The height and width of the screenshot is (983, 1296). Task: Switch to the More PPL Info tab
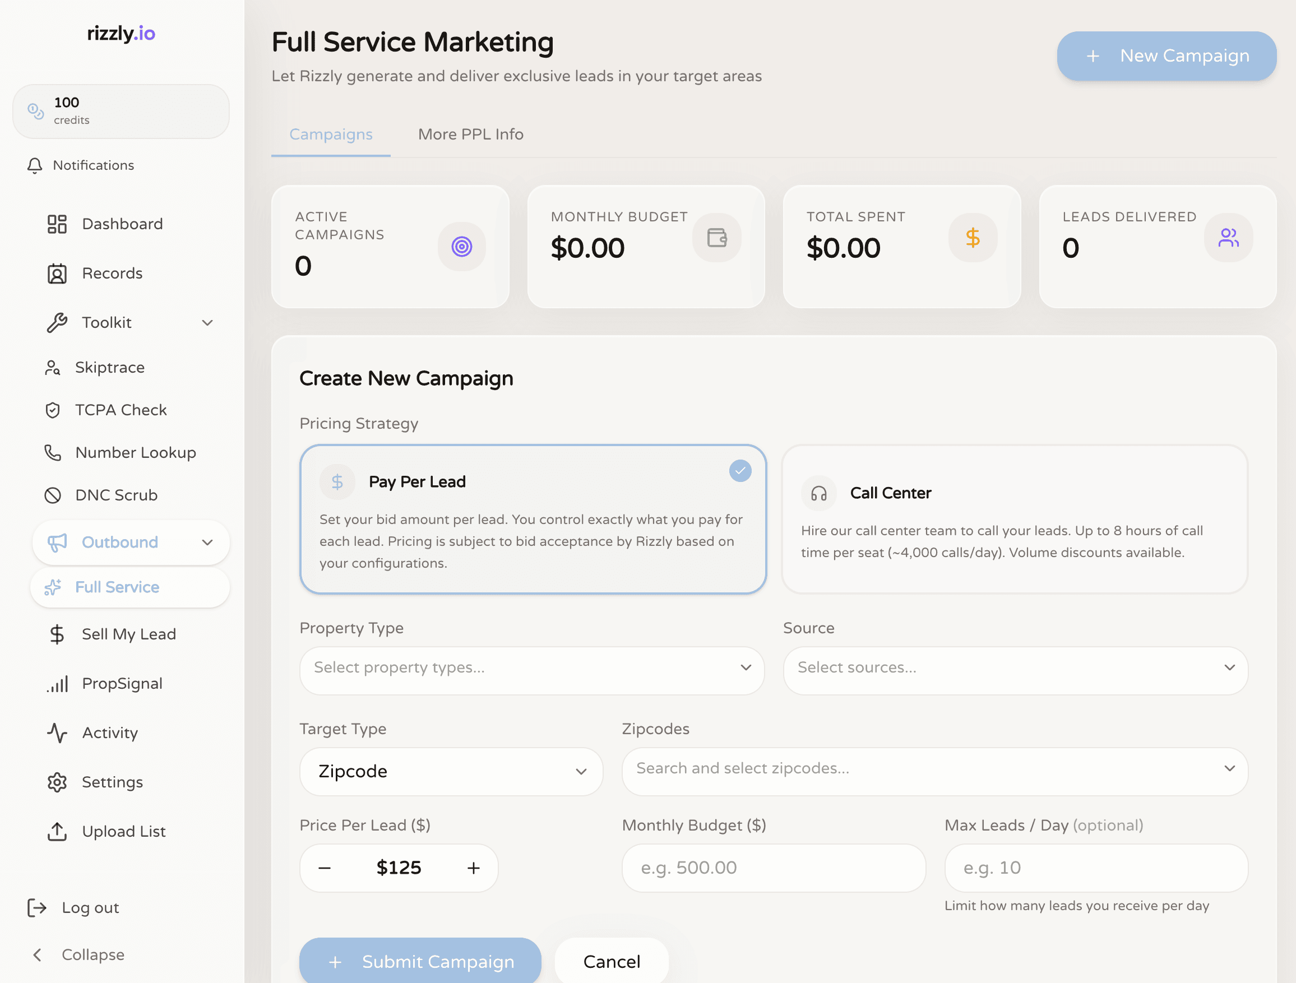click(x=470, y=134)
